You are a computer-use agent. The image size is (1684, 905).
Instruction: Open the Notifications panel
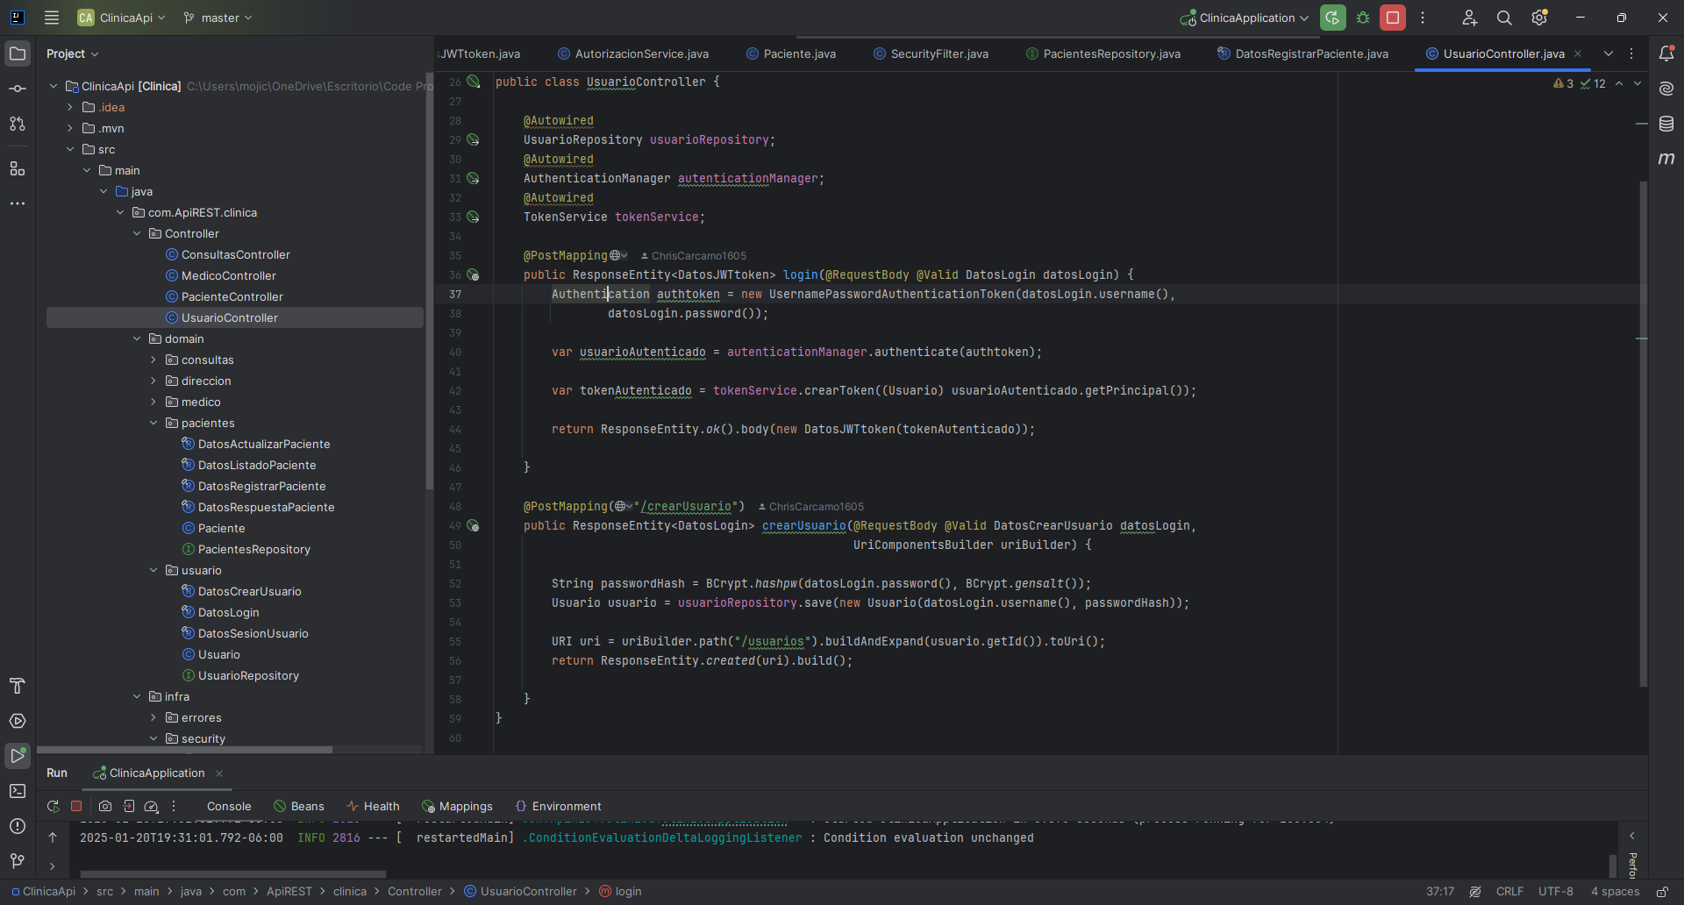(1666, 53)
